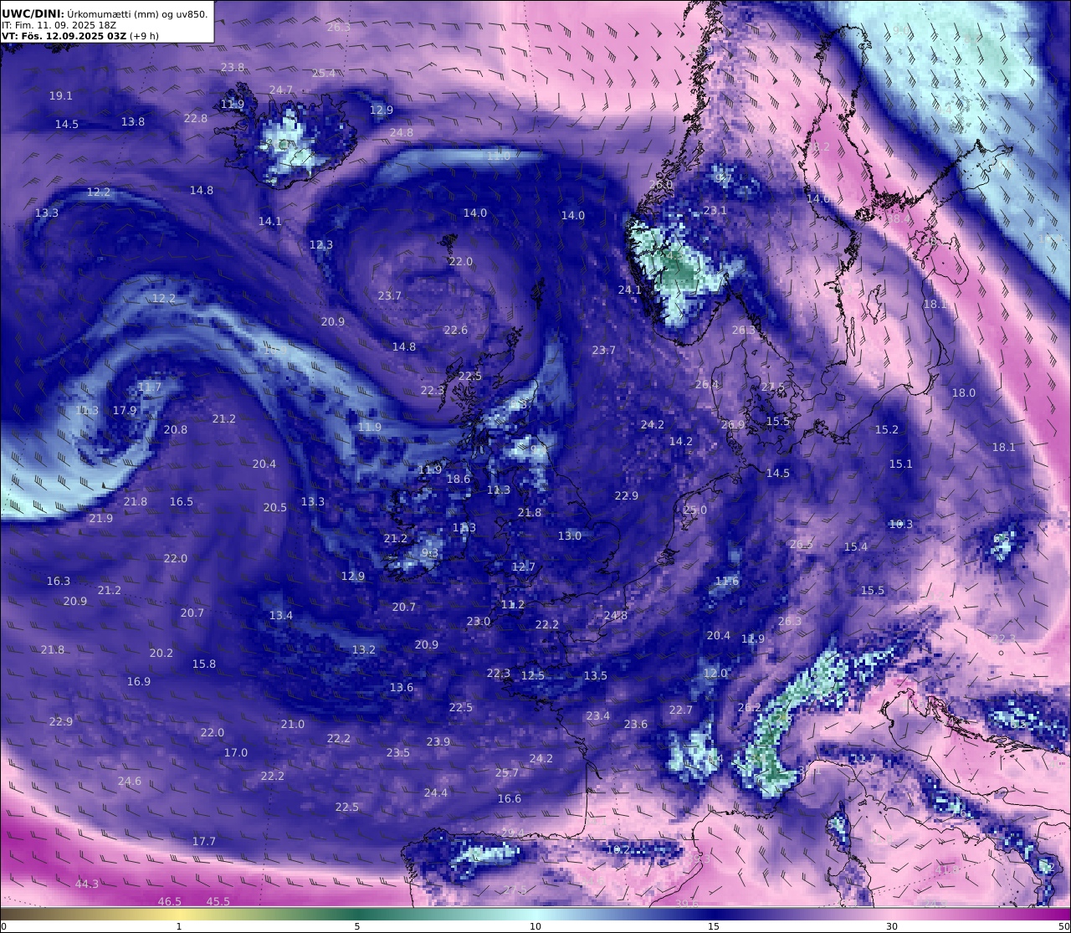Screen dimensions: 1071x933
Task: Pick the value 22.8 near Iceland
Action: pos(195,119)
